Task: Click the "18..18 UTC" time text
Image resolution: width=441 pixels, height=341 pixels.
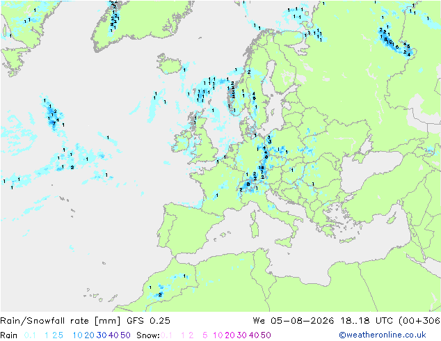Action: (367, 321)
